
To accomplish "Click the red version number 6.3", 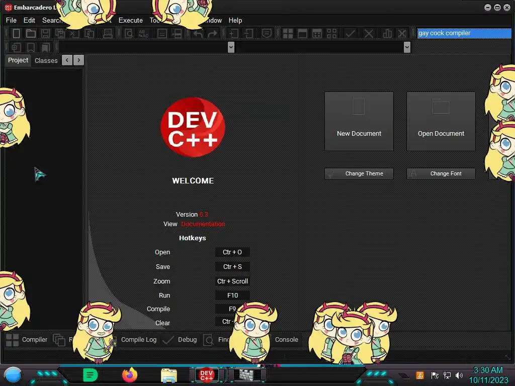I will [204, 215].
